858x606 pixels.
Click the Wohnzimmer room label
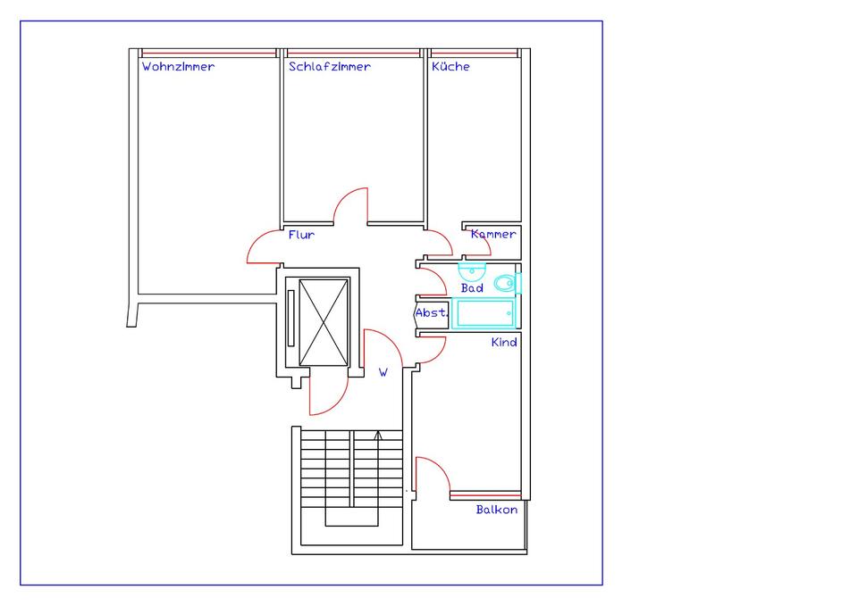tap(178, 67)
